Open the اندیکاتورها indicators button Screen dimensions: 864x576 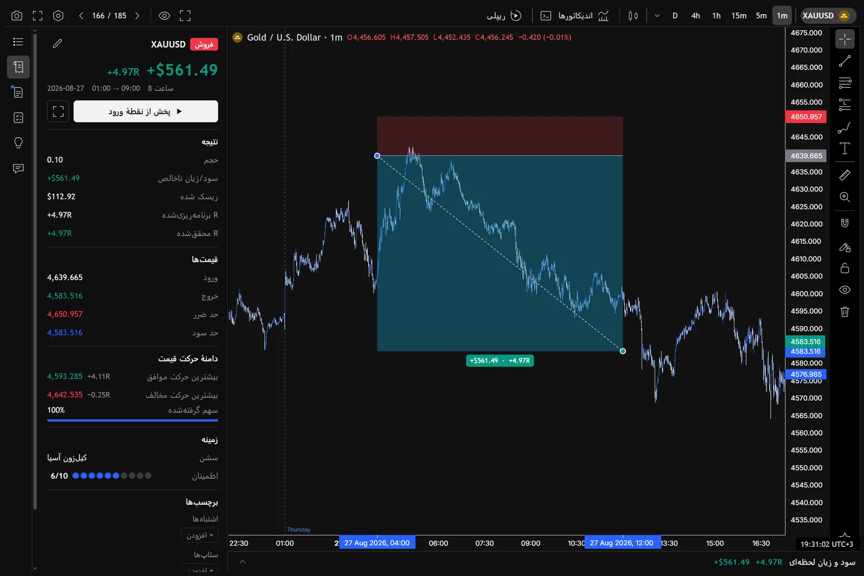click(583, 16)
